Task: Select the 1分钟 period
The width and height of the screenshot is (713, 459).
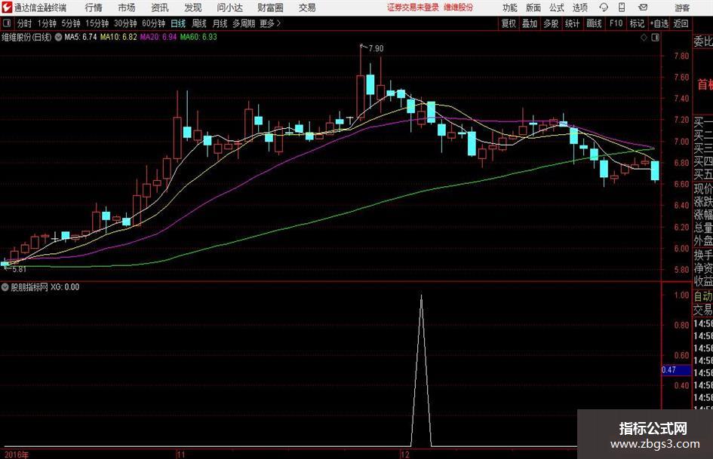Action: coord(46,23)
